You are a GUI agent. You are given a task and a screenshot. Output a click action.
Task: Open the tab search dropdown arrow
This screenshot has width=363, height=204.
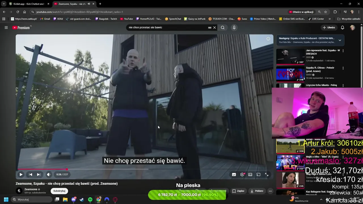[3, 4]
